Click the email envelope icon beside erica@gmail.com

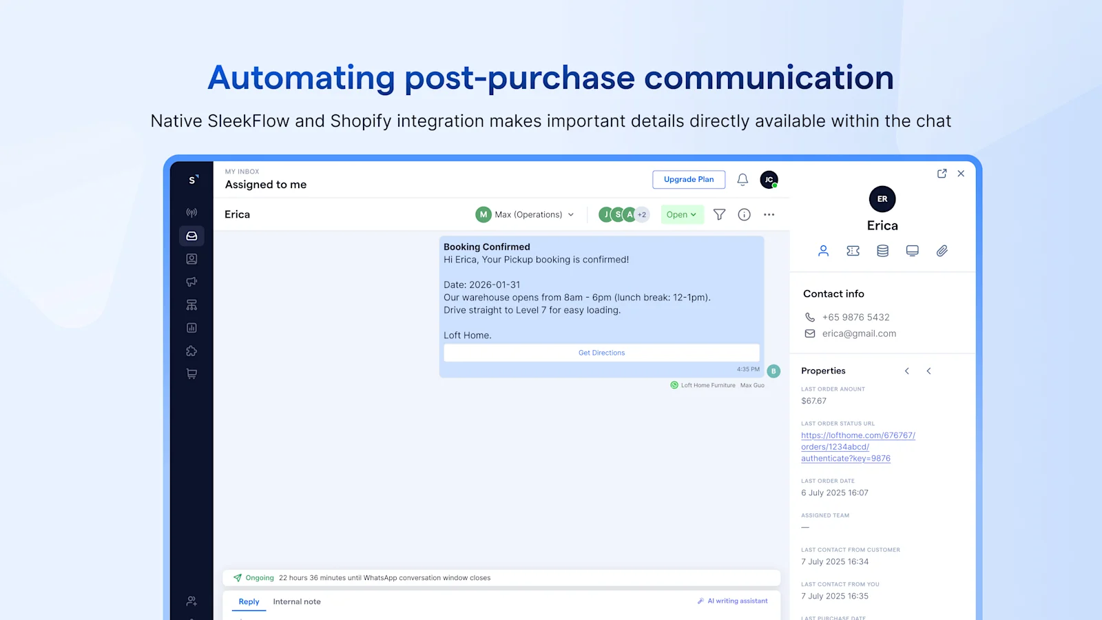pyautogui.click(x=810, y=333)
